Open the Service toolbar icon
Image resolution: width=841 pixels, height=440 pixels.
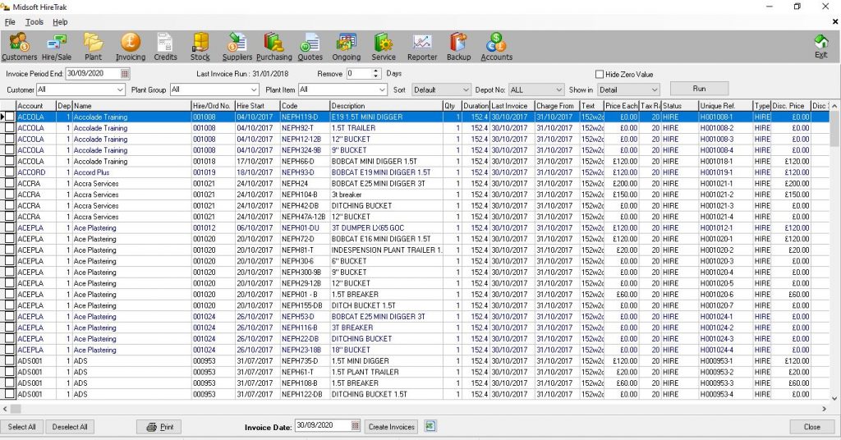tap(384, 47)
